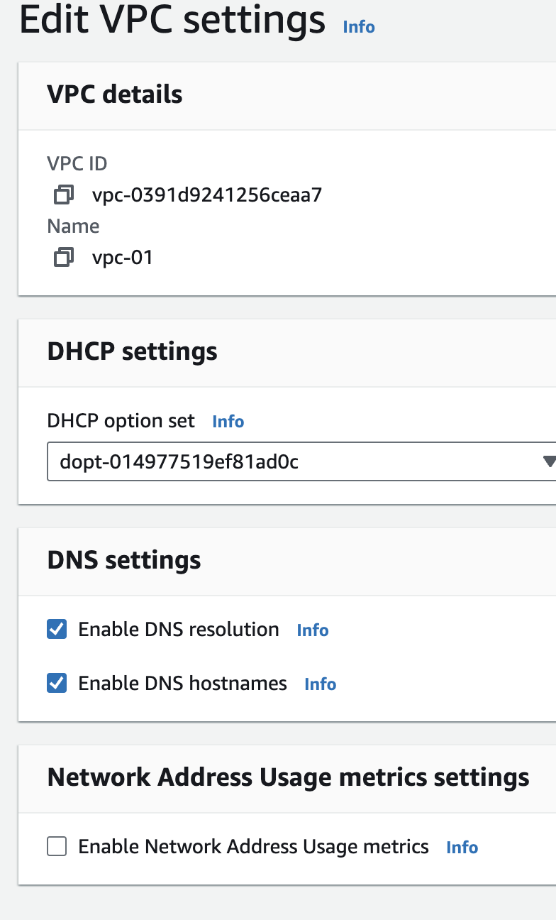Click the VPC ID field label
The image size is (556, 920).
(x=77, y=164)
